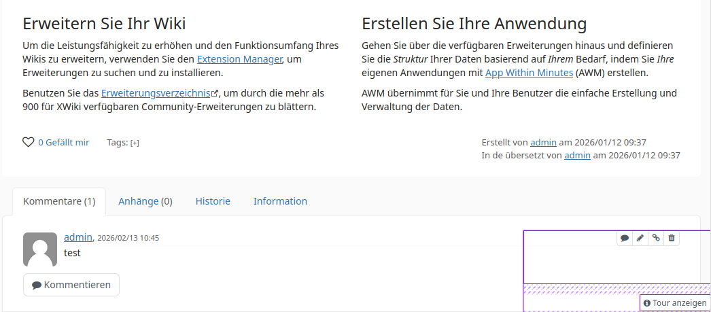Open the Historie tab
The image size is (711, 312).
click(x=213, y=201)
